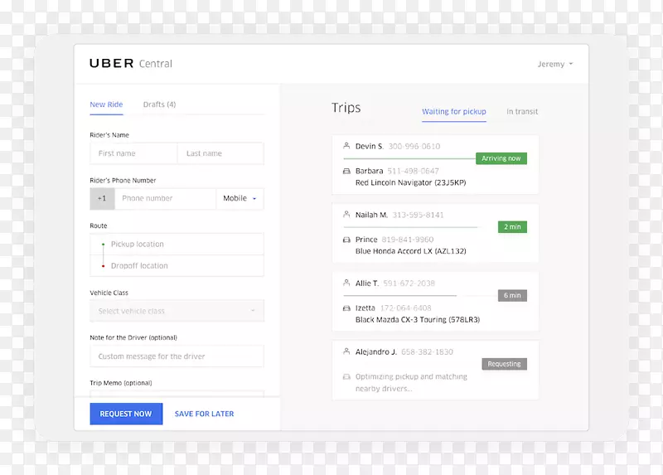Click driver phone 172-064-6408
The height and width of the screenshot is (475, 663).
(405, 308)
